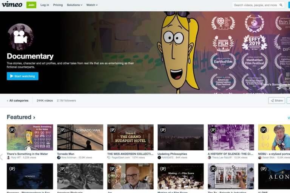Click the 2.1M followers count

(x=66, y=101)
